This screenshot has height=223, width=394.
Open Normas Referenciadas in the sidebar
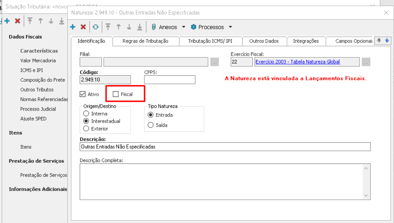[44, 99]
